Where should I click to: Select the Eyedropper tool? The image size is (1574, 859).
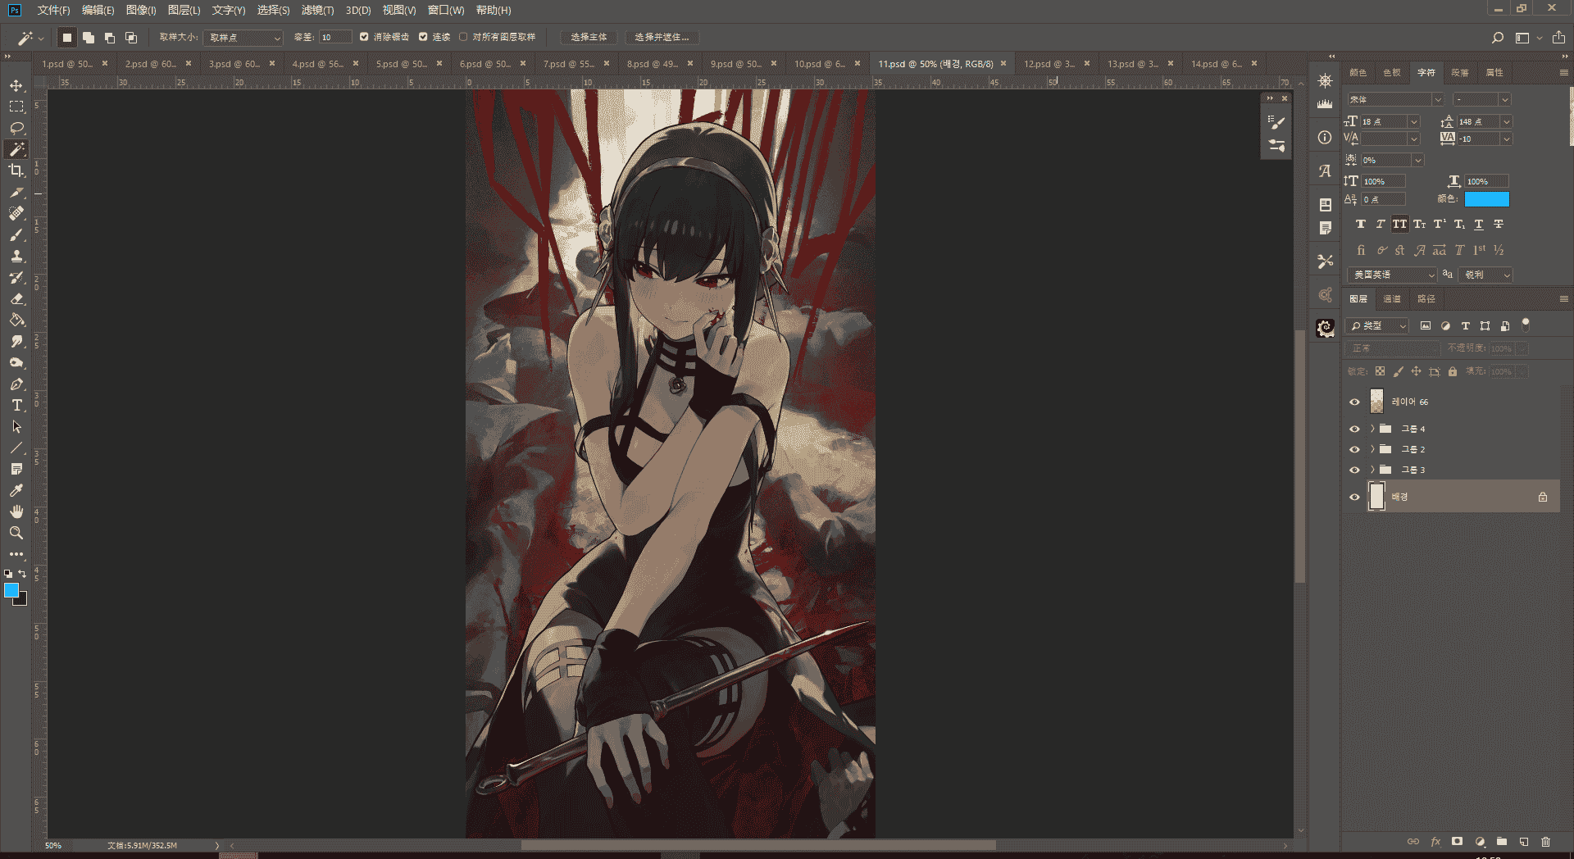coord(16,490)
